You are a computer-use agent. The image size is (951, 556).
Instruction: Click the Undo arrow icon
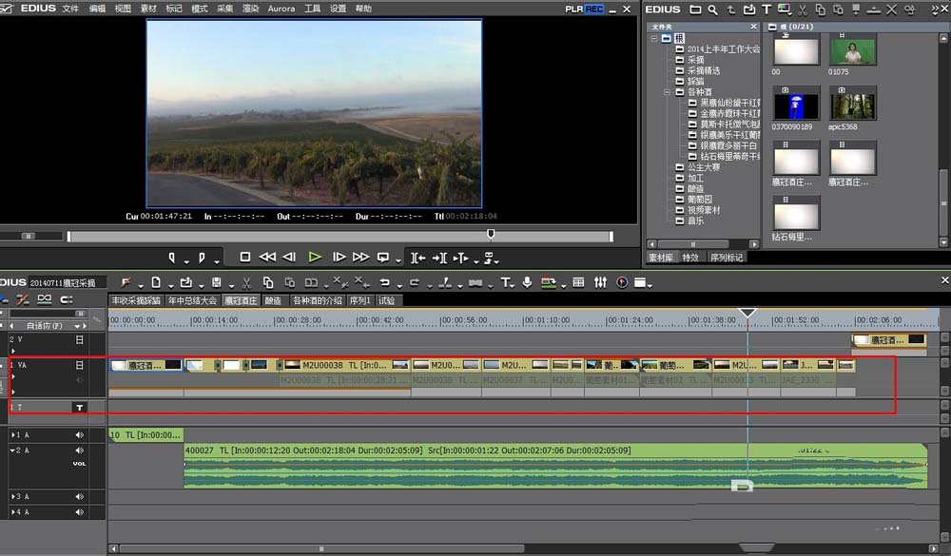pyautogui.click(x=384, y=282)
